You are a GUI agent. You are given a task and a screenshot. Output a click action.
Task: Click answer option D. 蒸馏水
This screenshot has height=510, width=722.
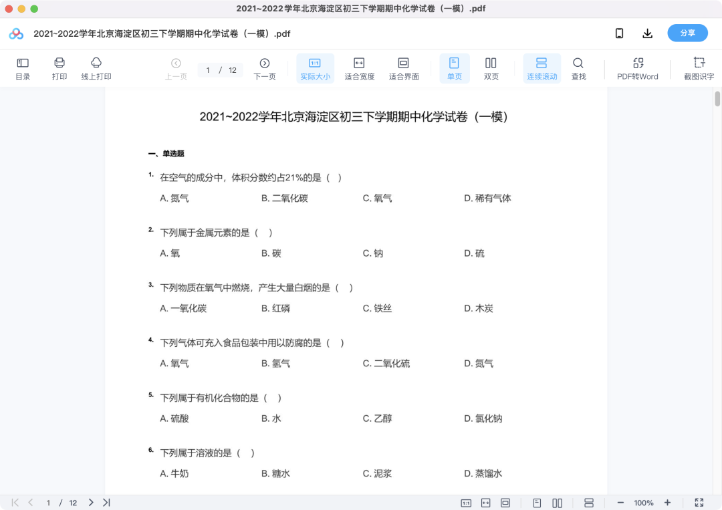(x=483, y=474)
